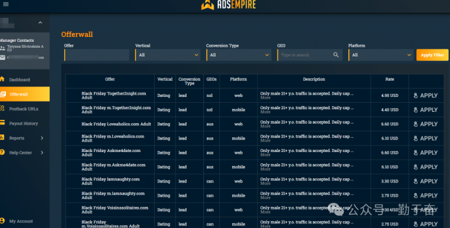
Task: Click the Description column header
Action: coord(314,79)
